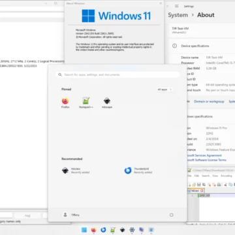Open the Tiffany user account menu

coord(71,215)
